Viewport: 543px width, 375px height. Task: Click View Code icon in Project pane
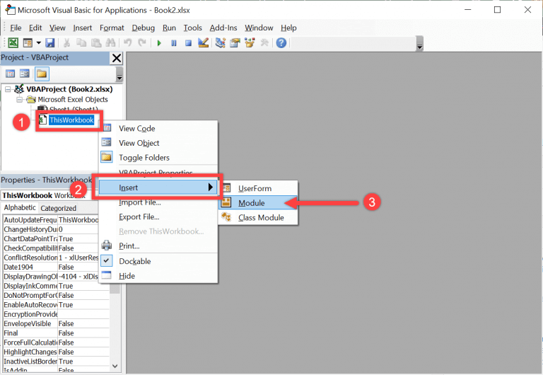click(x=11, y=74)
